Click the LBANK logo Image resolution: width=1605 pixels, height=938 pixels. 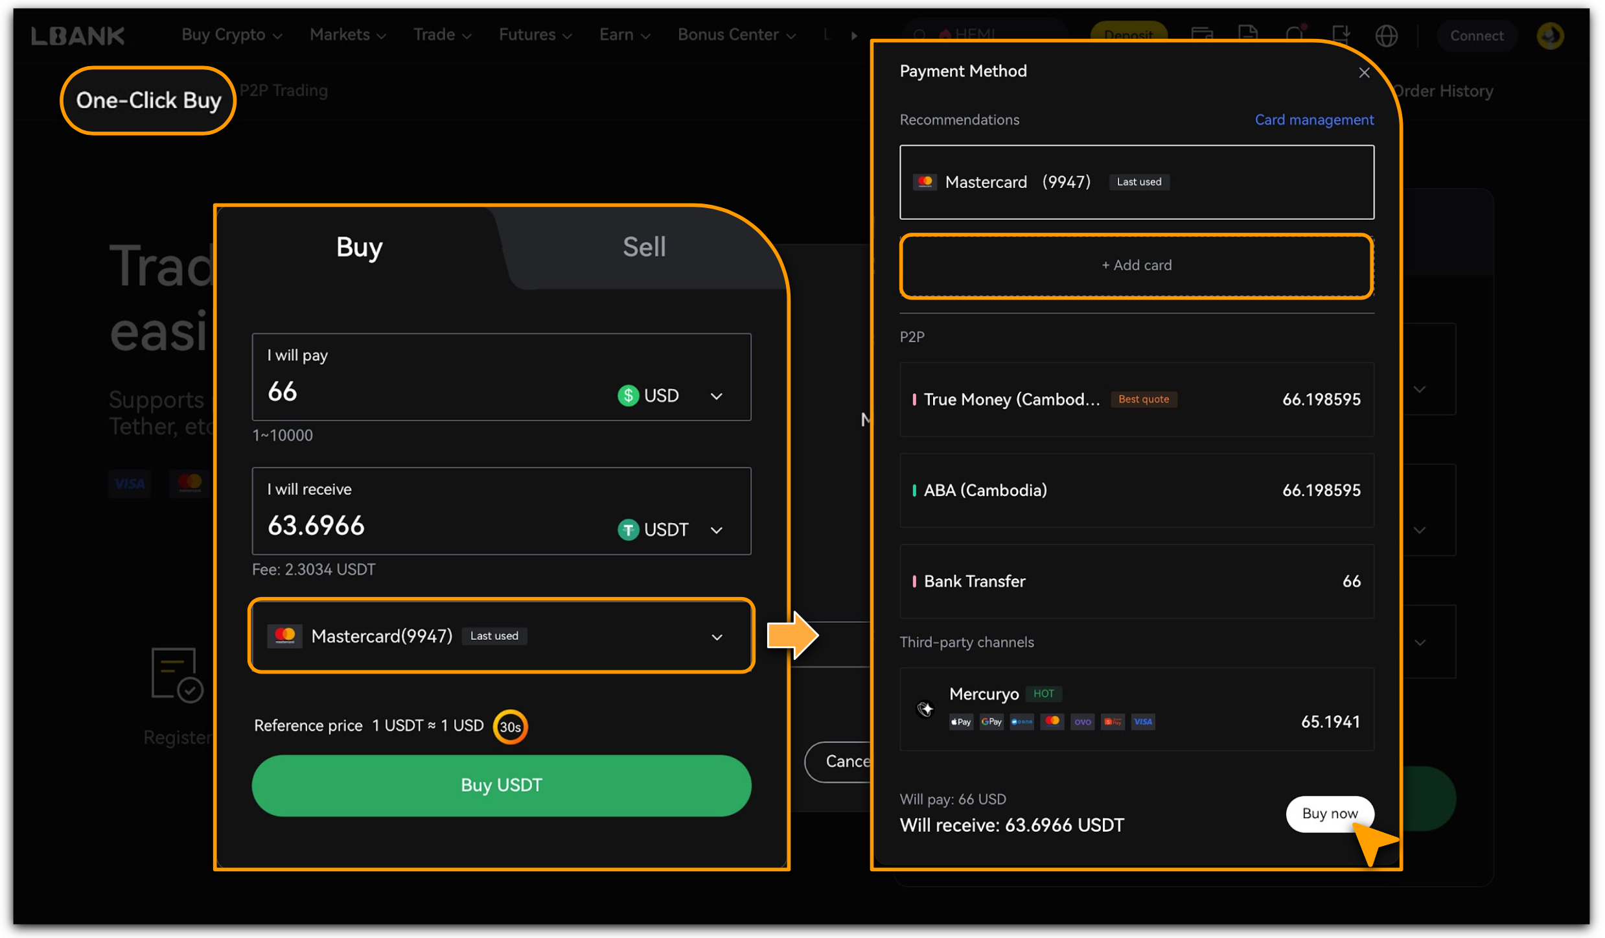78,36
